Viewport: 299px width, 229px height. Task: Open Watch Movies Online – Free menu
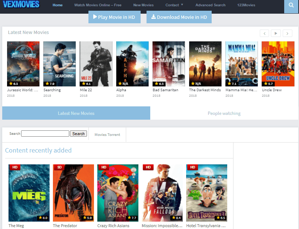pos(98,5)
